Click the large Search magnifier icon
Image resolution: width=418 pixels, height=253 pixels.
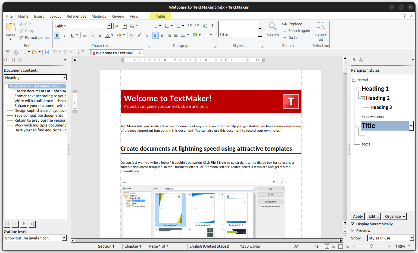(273, 27)
